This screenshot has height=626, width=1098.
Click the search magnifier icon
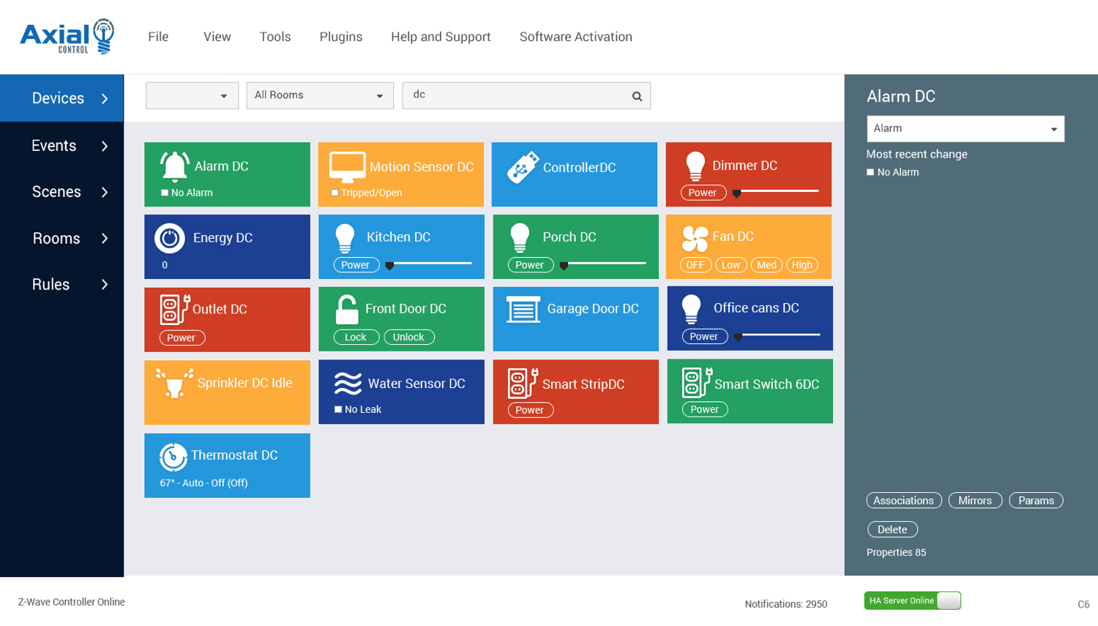(x=637, y=96)
